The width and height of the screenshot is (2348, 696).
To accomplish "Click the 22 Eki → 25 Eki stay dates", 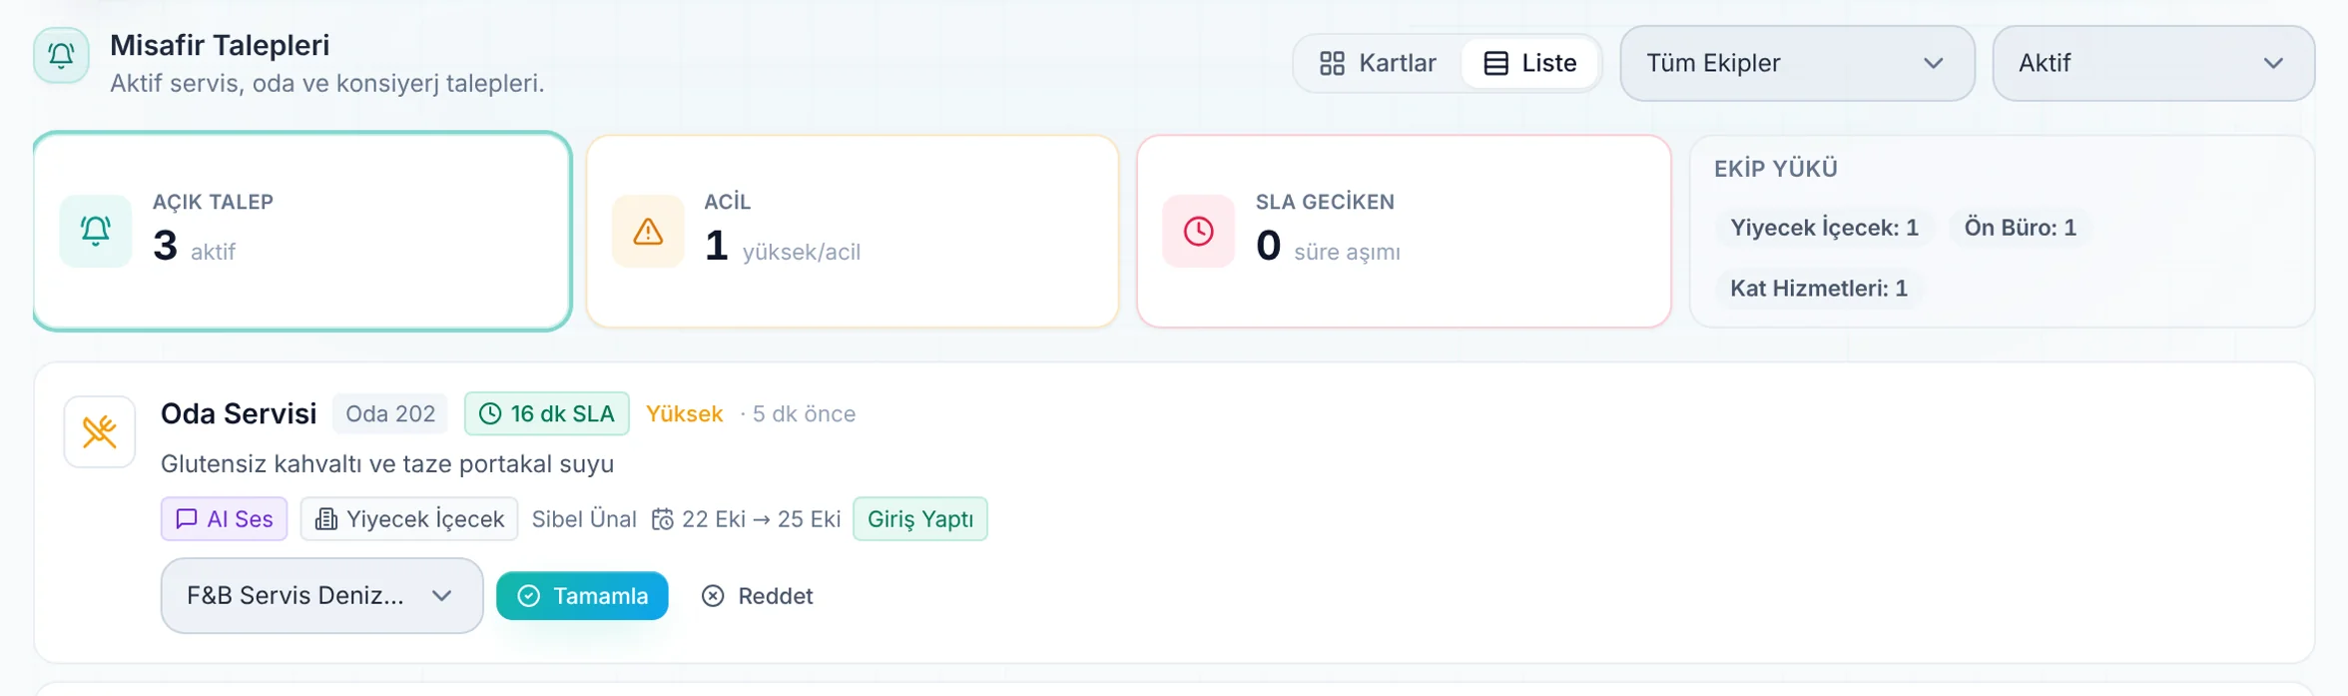I will [746, 519].
